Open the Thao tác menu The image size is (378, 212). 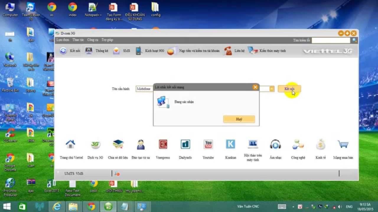78,40
